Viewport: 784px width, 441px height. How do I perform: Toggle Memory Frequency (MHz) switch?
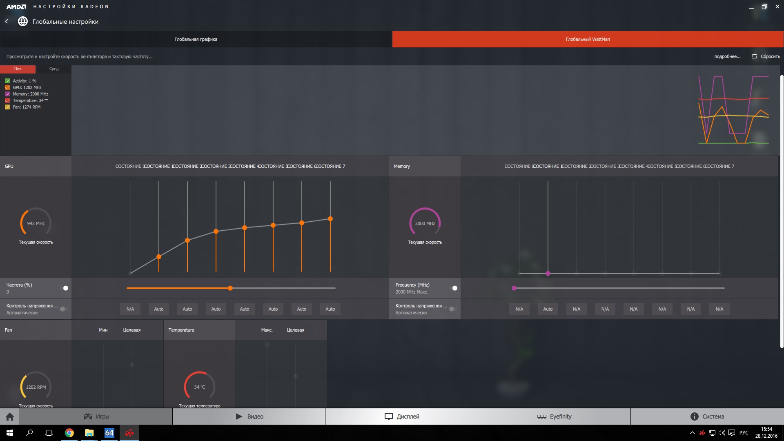click(453, 288)
